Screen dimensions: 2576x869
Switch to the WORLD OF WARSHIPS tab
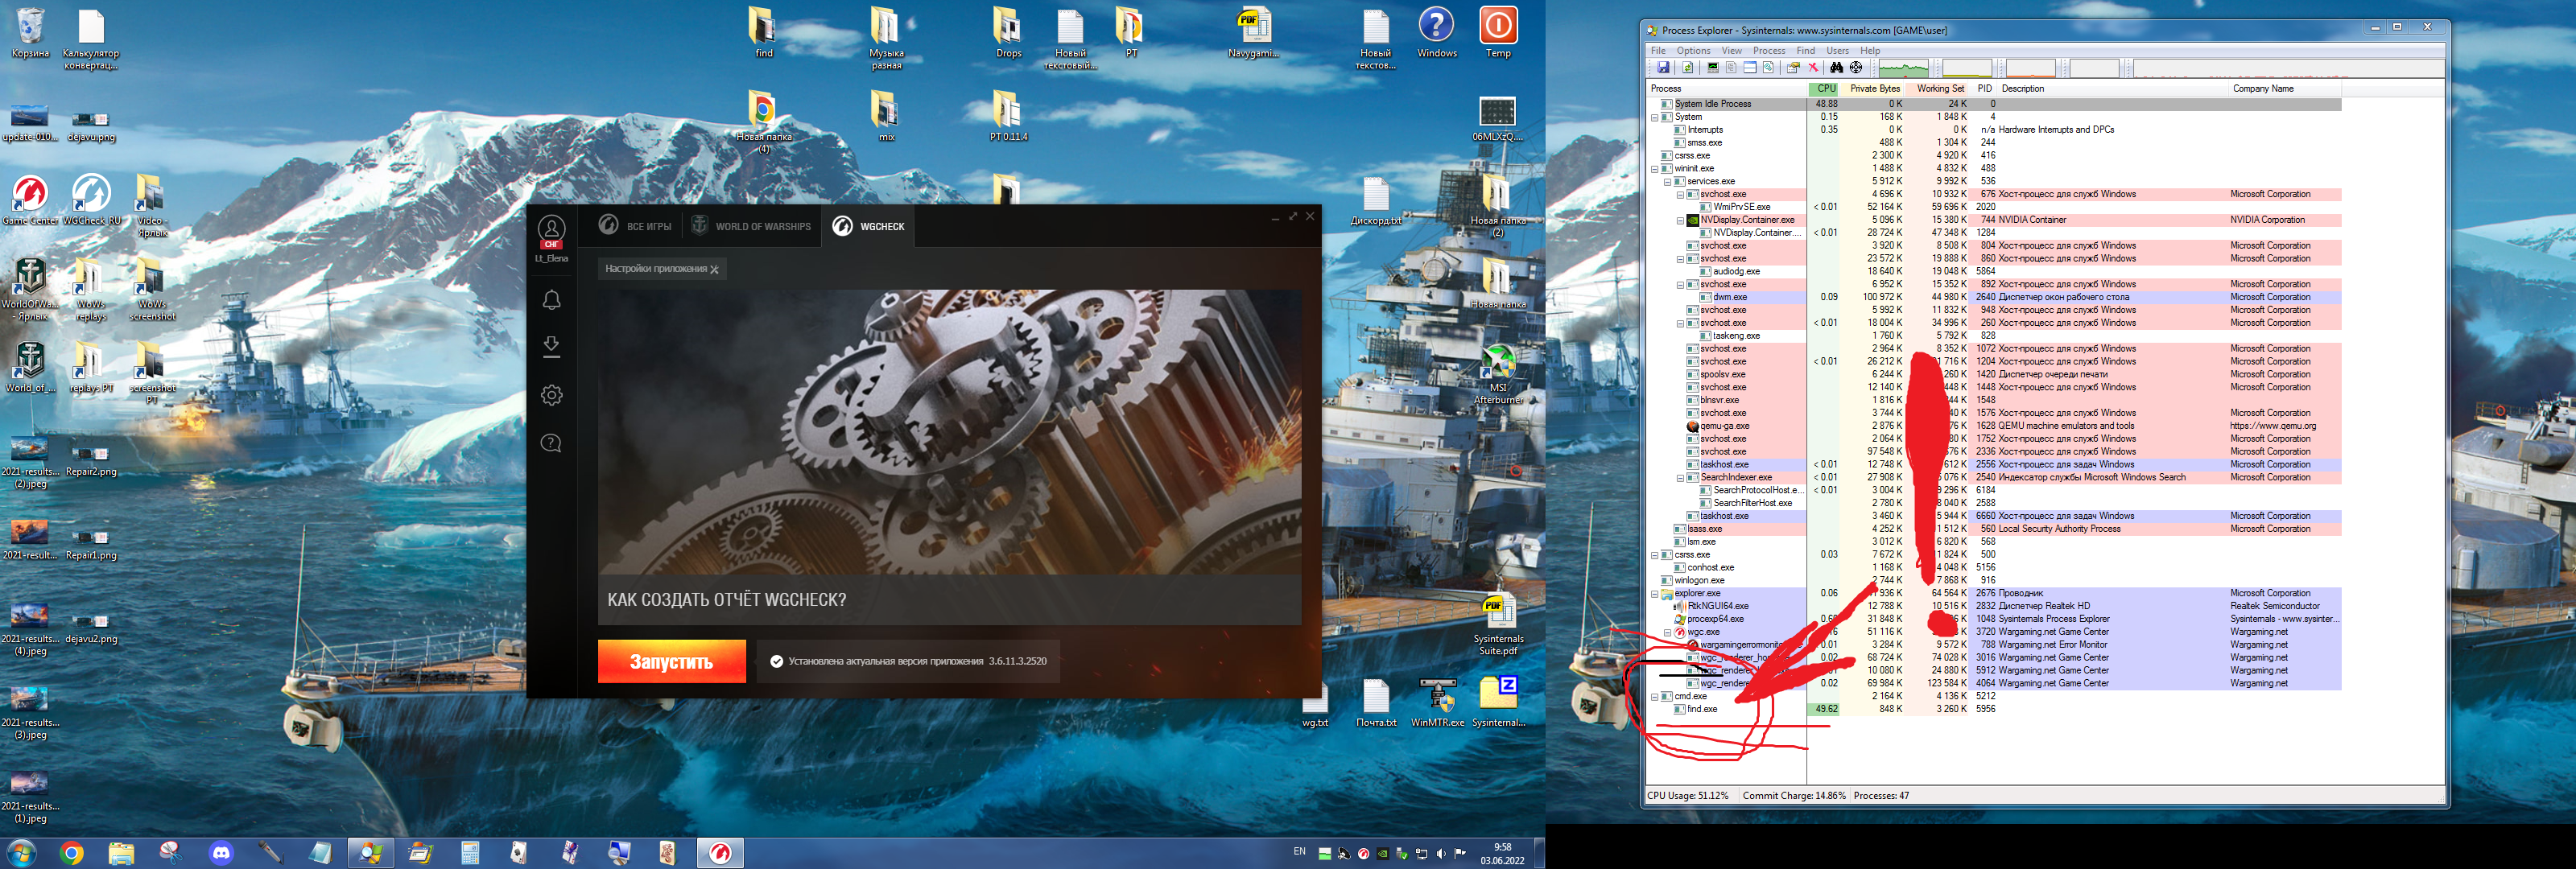click(x=751, y=226)
